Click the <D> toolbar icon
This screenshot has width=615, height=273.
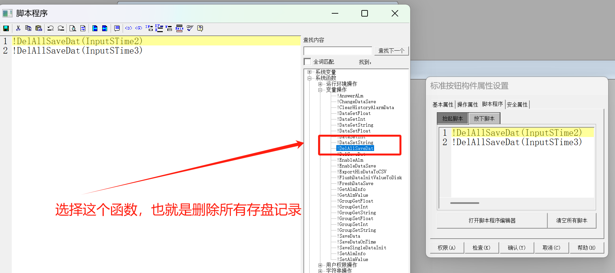point(129,28)
